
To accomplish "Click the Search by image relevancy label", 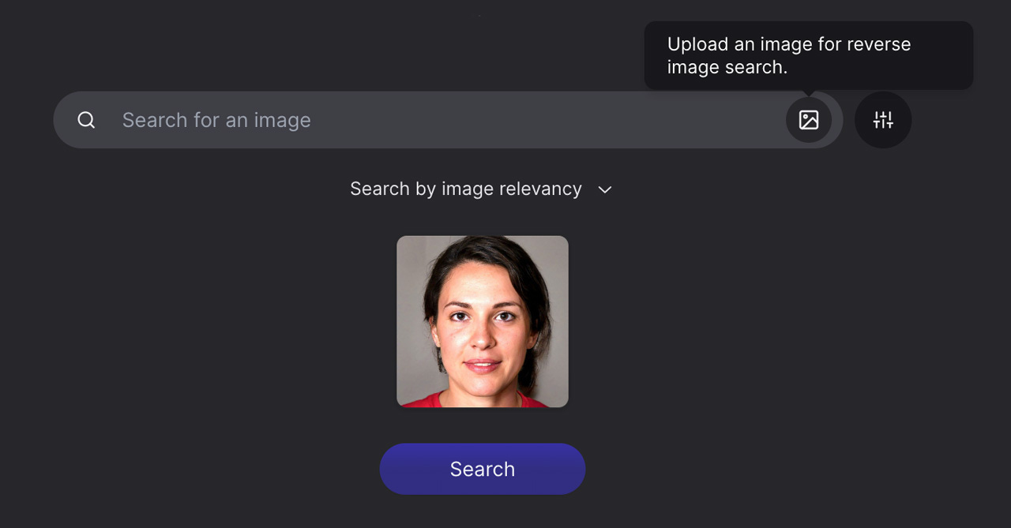I will (466, 189).
